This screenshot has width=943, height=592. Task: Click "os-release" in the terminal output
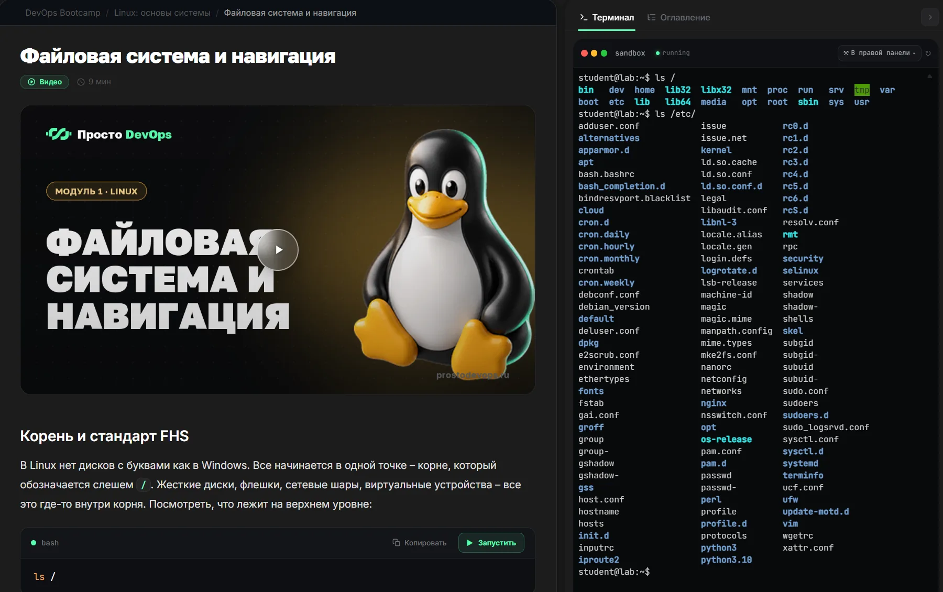[726, 440]
